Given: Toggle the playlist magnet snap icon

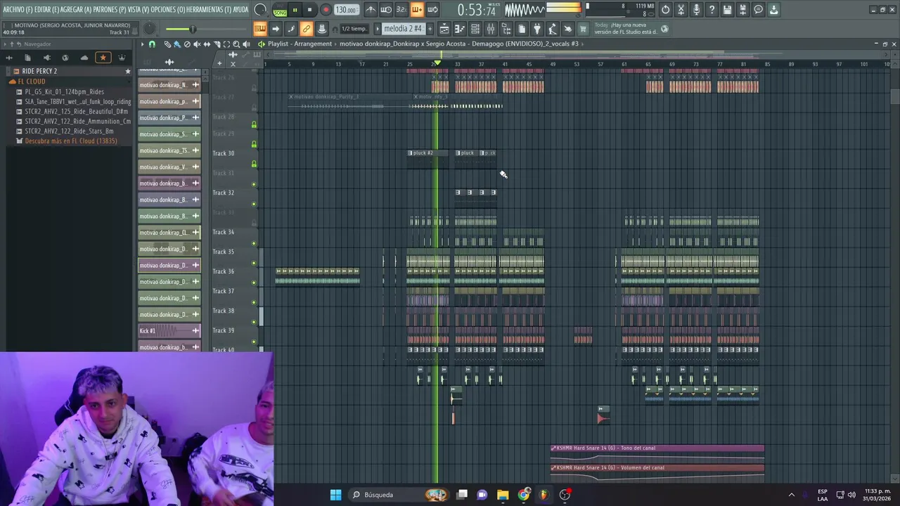Looking at the screenshot, I should tap(152, 44).
